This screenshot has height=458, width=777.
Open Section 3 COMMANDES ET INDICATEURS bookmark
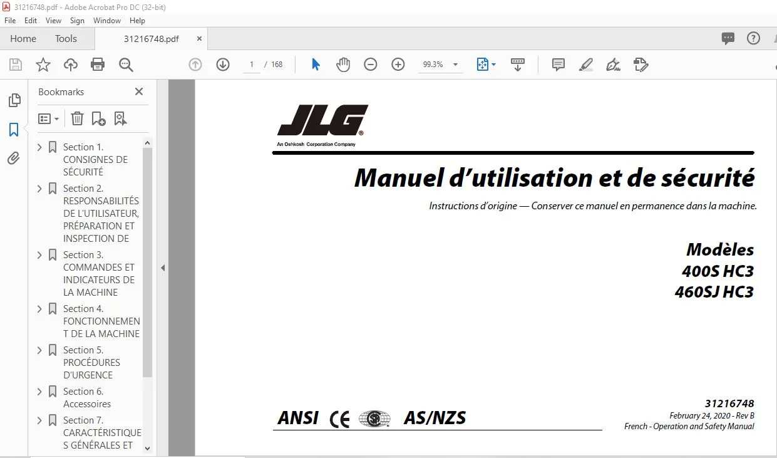point(99,273)
